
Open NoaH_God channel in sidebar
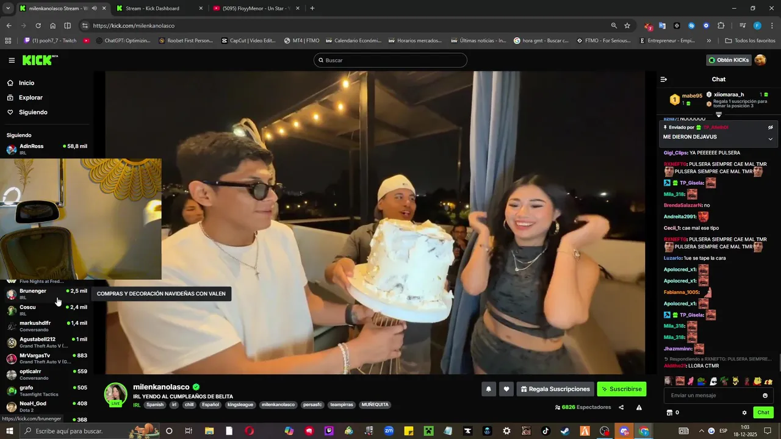(x=47, y=407)
